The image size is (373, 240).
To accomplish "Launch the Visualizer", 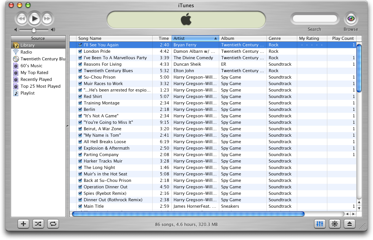I will click(x=335, y=224).
